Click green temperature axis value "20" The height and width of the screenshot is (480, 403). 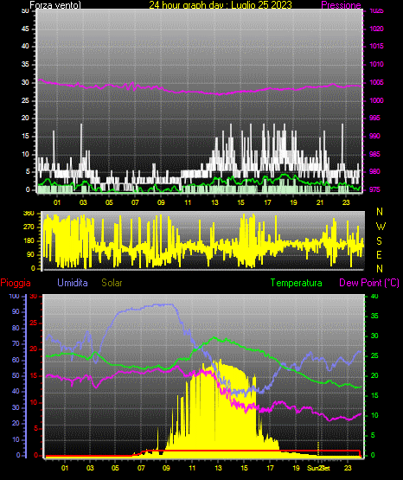coord(374,375)
